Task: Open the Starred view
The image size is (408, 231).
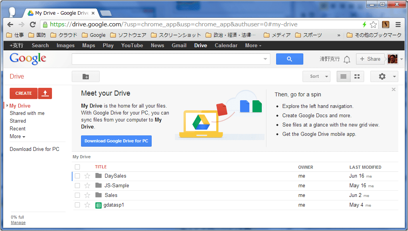Action: (18, 121)
